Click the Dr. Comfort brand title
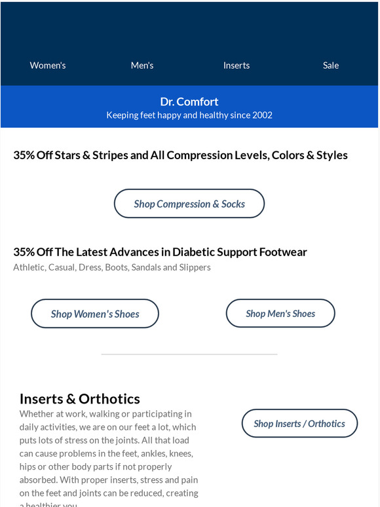The width and height of the screenshot is (380, 507). 189,102
